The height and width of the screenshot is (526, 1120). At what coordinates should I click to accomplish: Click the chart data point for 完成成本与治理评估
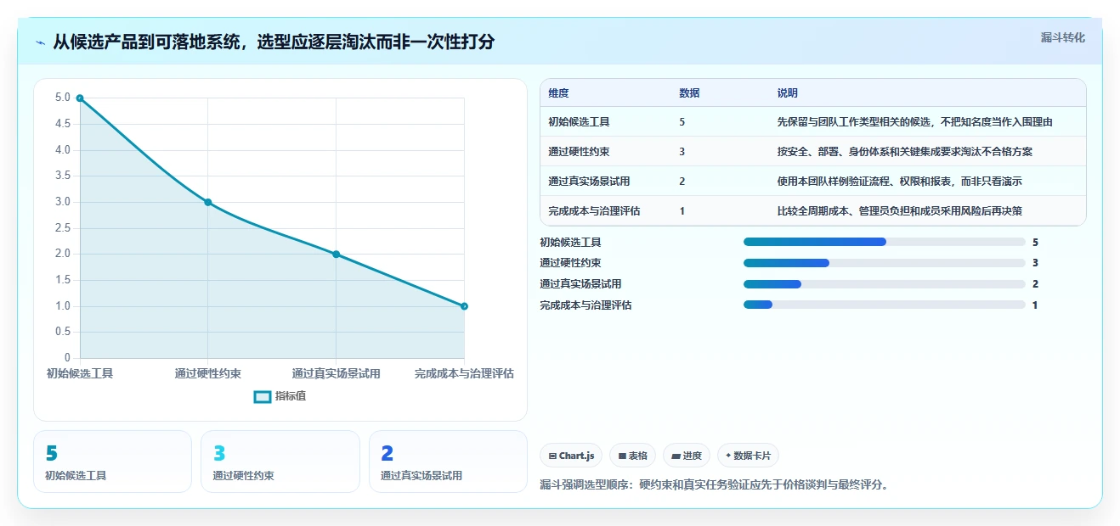(465, 306)
